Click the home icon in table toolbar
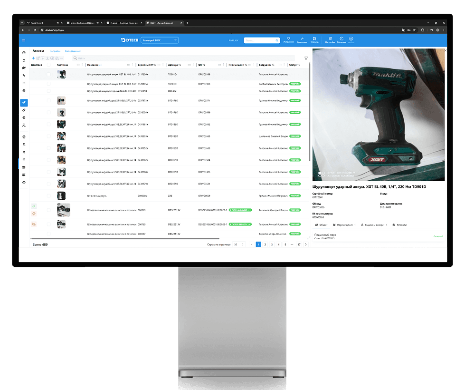This screenshot has height=390, width=465. pyautogui.click(x=57, y=58)
